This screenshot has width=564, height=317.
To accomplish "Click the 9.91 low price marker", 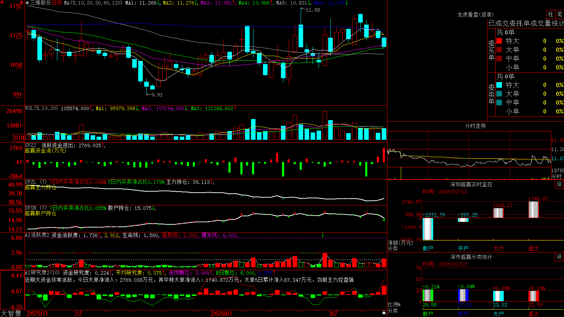I will tap(157, 95).
